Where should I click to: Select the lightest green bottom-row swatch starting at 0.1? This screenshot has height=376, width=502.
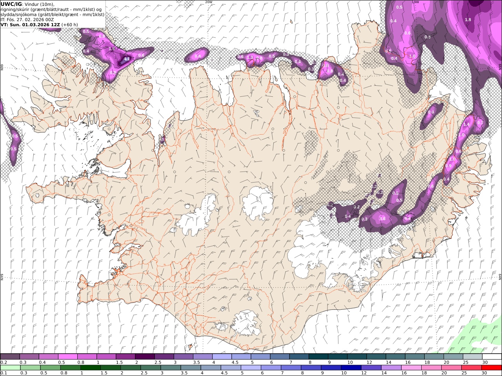pos(11,367)
